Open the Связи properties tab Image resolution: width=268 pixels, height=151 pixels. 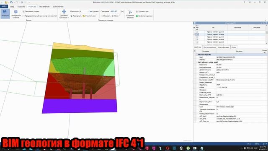[234, 47]
